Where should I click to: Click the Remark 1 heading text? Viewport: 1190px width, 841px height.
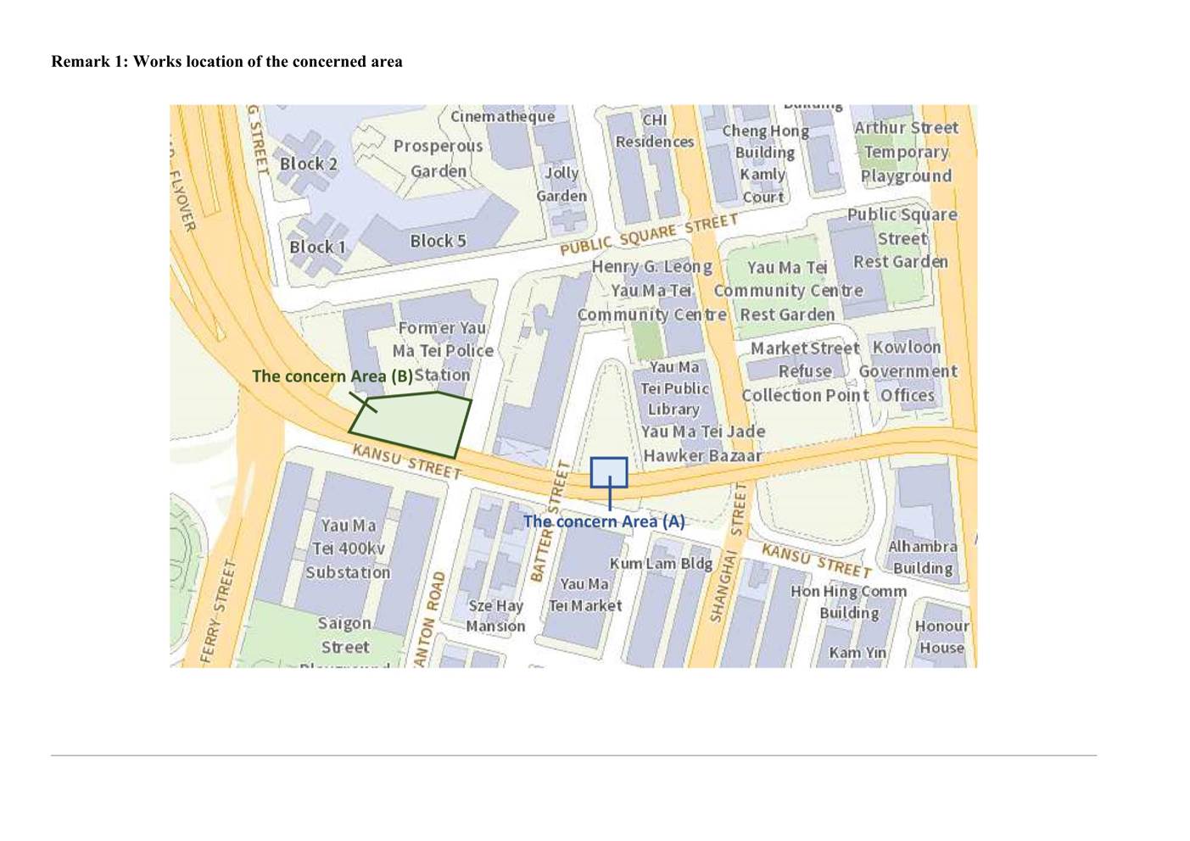pyautogui.click(x=226, y=61)
